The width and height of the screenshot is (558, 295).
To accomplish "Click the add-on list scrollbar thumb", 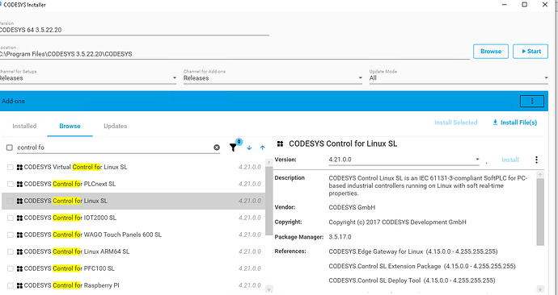I will pyautogui.click(x=269, y=201).
